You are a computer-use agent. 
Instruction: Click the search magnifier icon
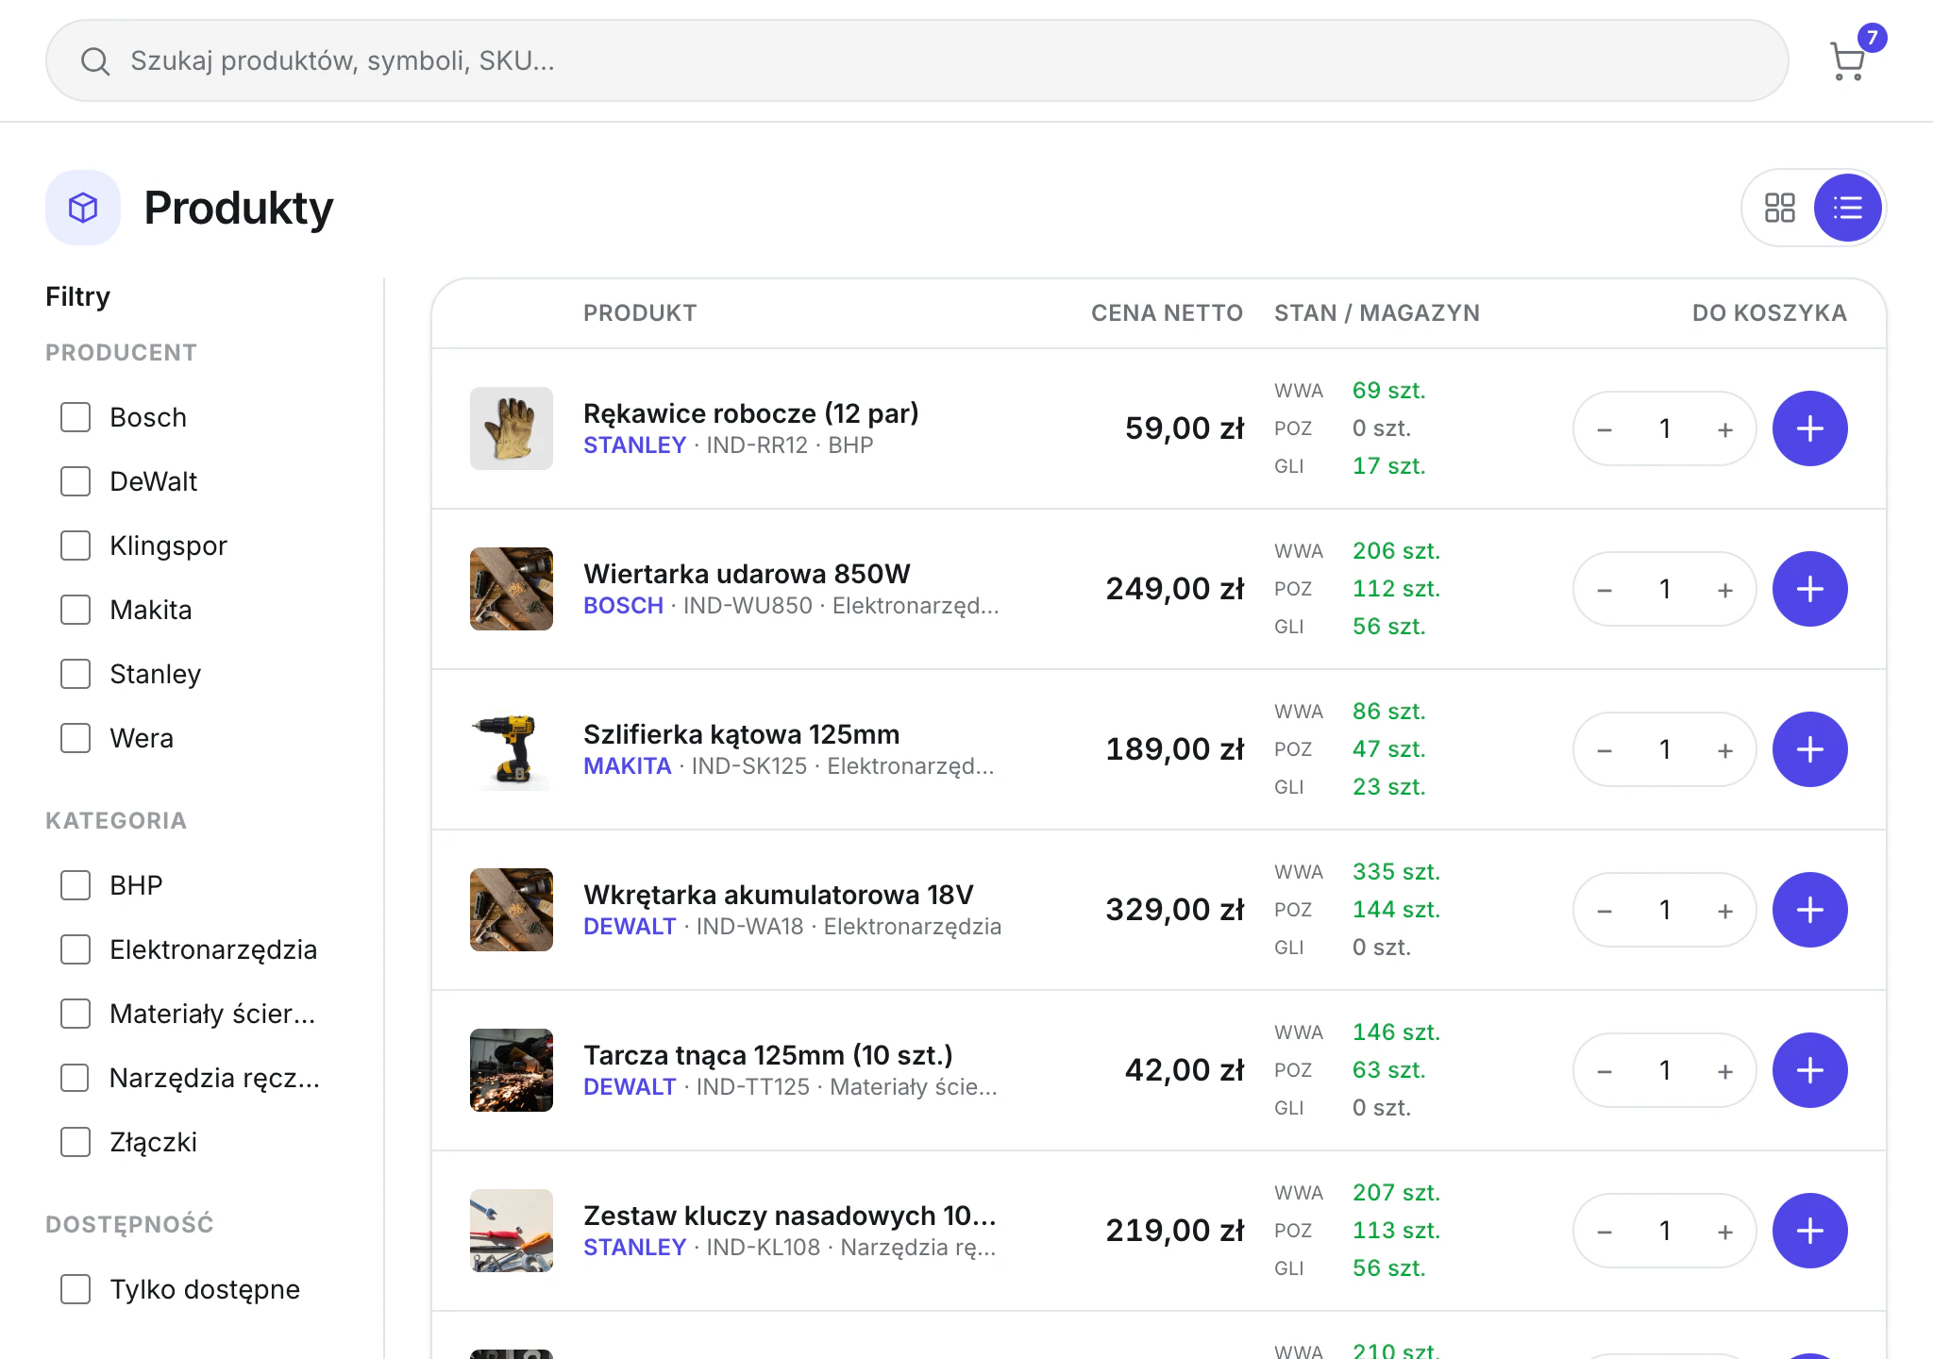(95, 61)
